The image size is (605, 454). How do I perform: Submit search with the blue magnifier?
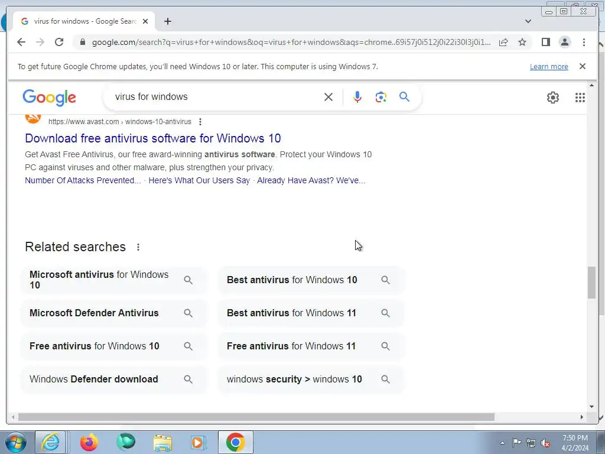(x=404, y=96)
